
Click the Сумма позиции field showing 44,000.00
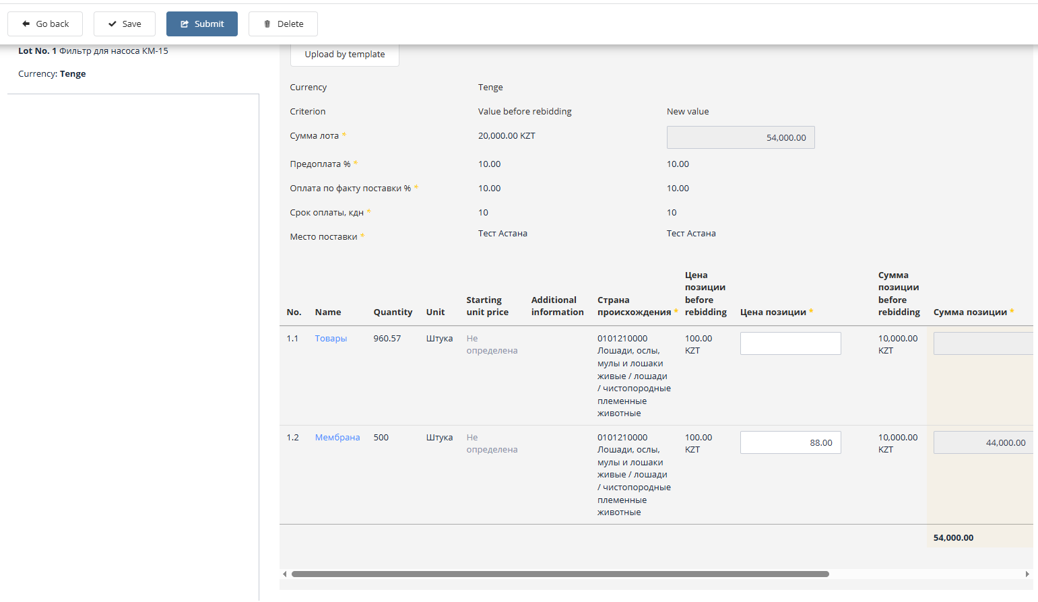click(x=983, y=442)
